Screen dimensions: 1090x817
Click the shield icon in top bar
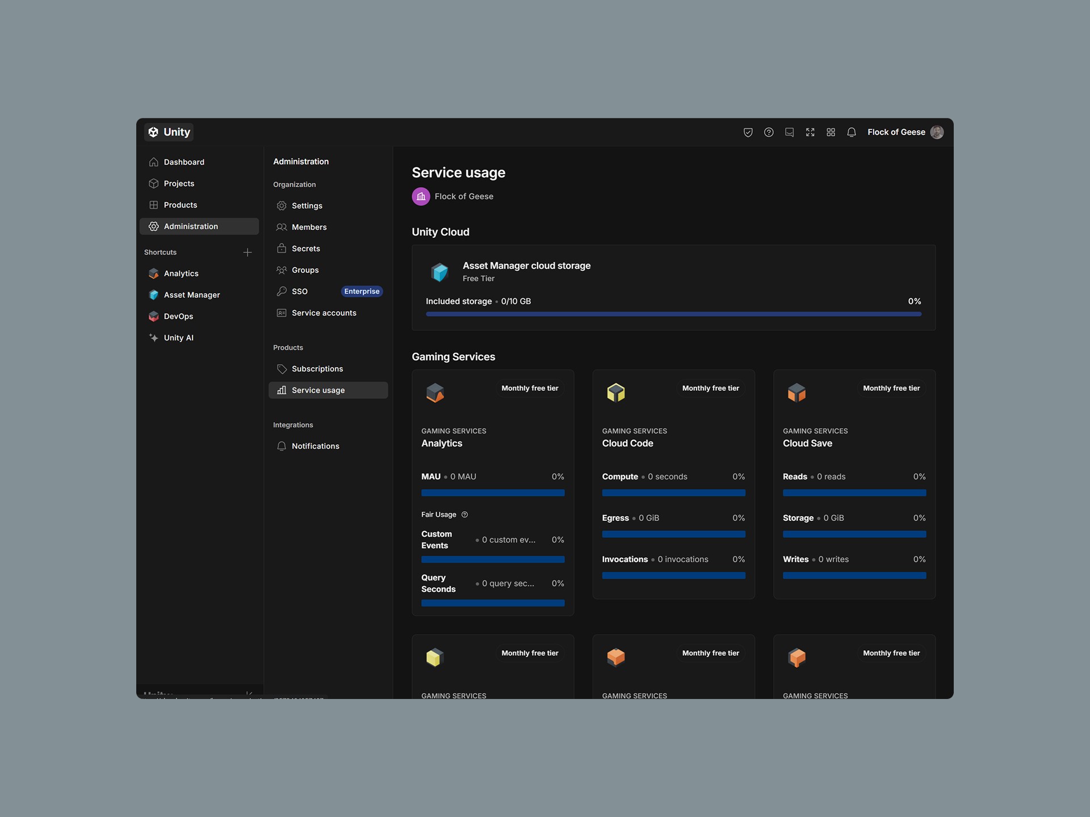pos(748,132)
